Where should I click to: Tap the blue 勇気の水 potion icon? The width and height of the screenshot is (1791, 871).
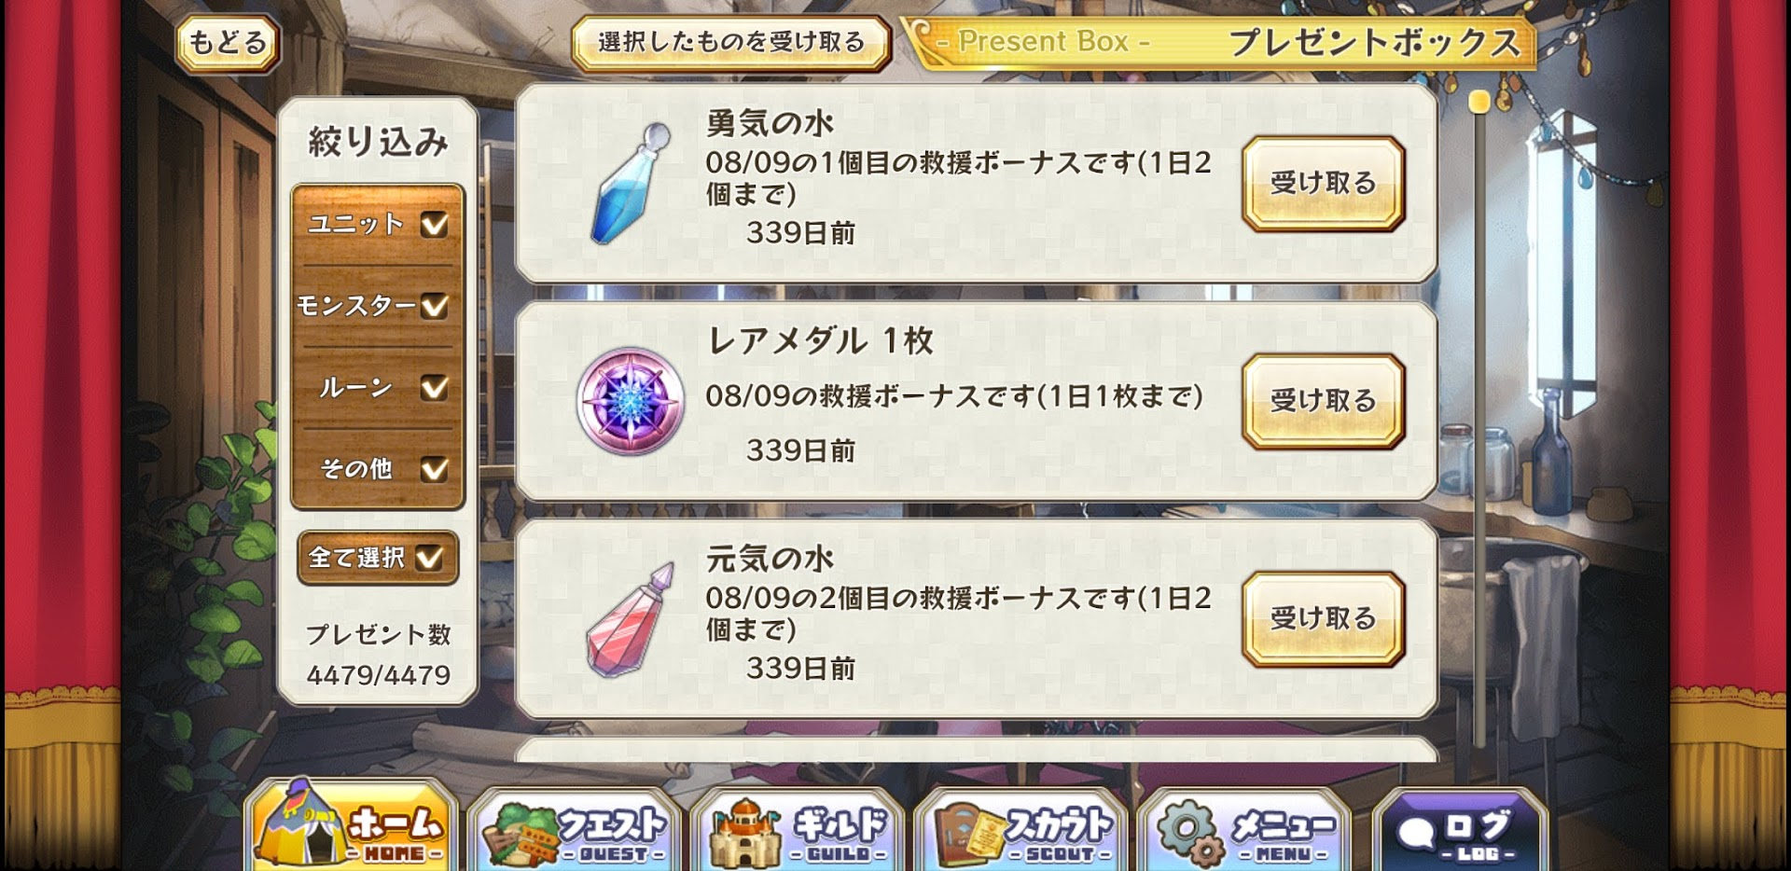coord(631,184)
